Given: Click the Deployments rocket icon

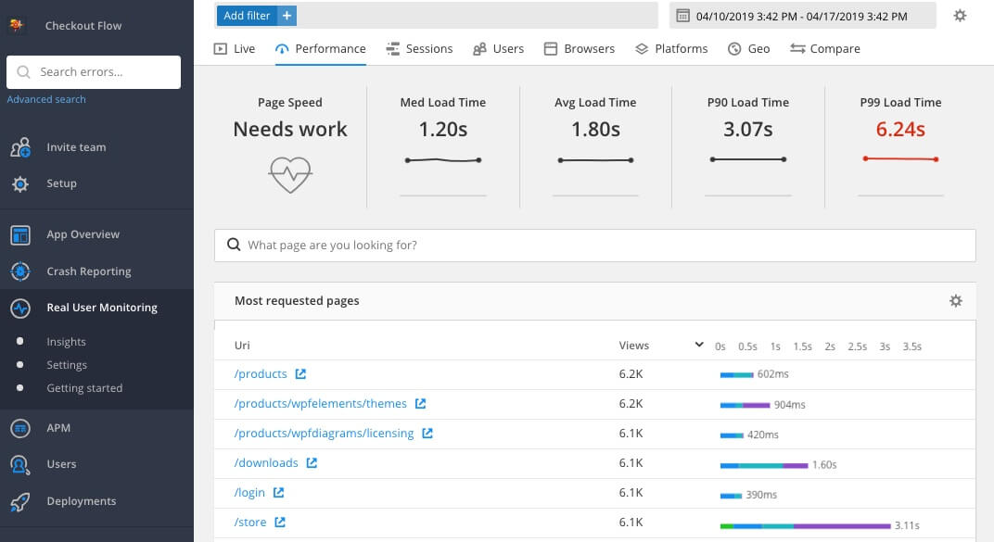Looking at the screenshot, I should pos(20,501).
